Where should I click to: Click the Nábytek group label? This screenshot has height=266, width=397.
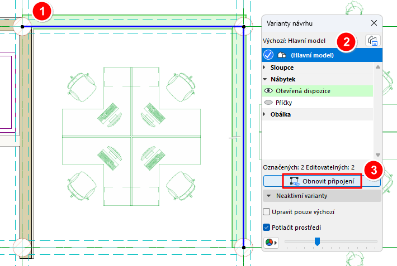pos(283,79)
